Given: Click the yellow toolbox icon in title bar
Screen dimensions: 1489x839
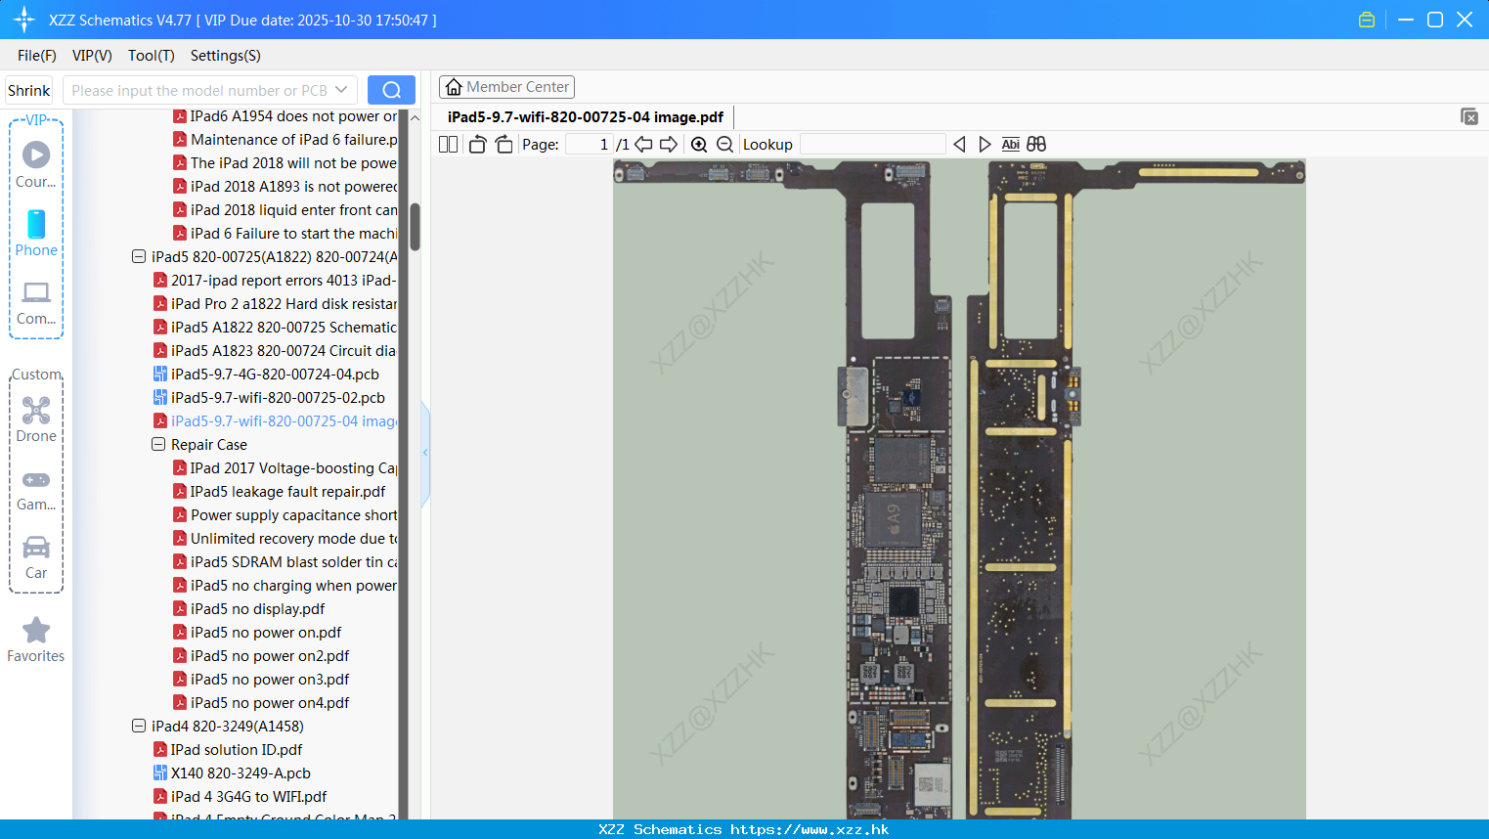Looking at the screenshot, I should coord(1367,20).
